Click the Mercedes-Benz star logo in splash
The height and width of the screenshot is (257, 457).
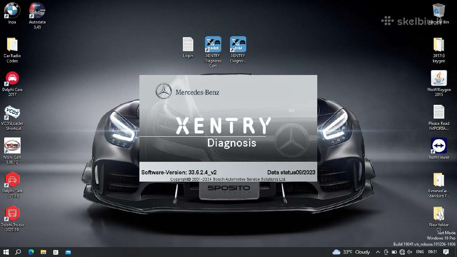pyautogui.click(x=164, y=91)
